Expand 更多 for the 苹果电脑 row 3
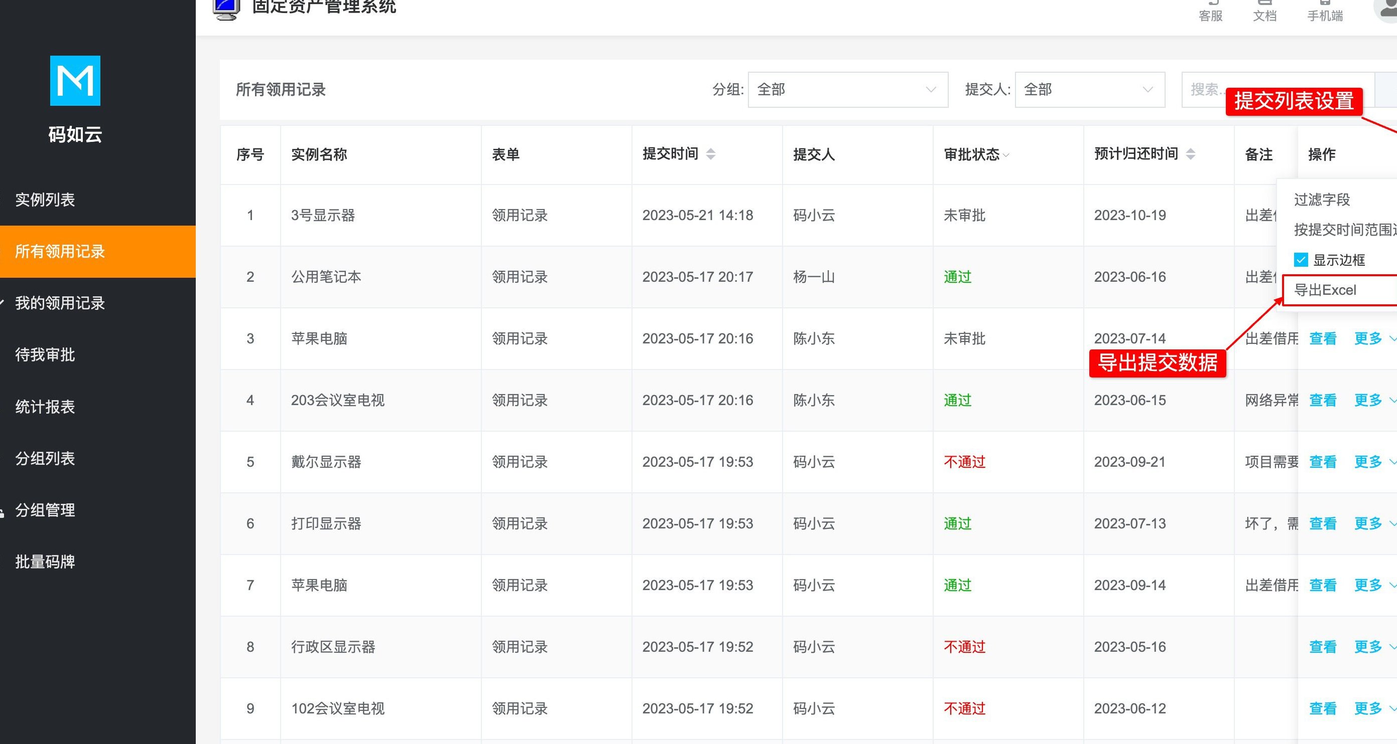Screen dimensions: 1397x744 [1374, 338]
